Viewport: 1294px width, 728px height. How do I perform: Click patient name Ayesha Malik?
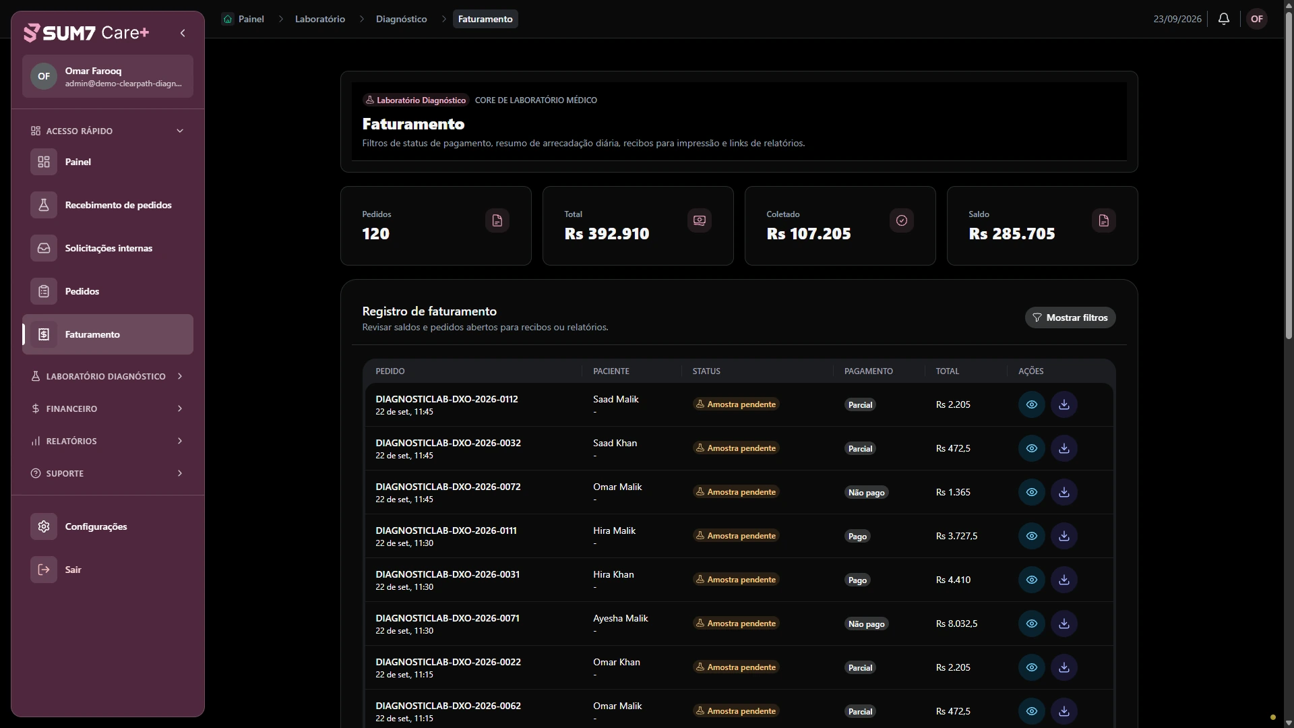pyautogui.click(x=621, y=618)
